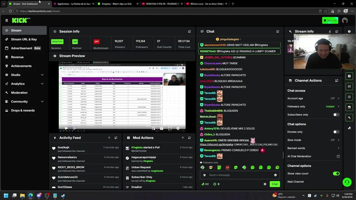Open Windows Start menu
356x200 pixels.
point(6,196)
